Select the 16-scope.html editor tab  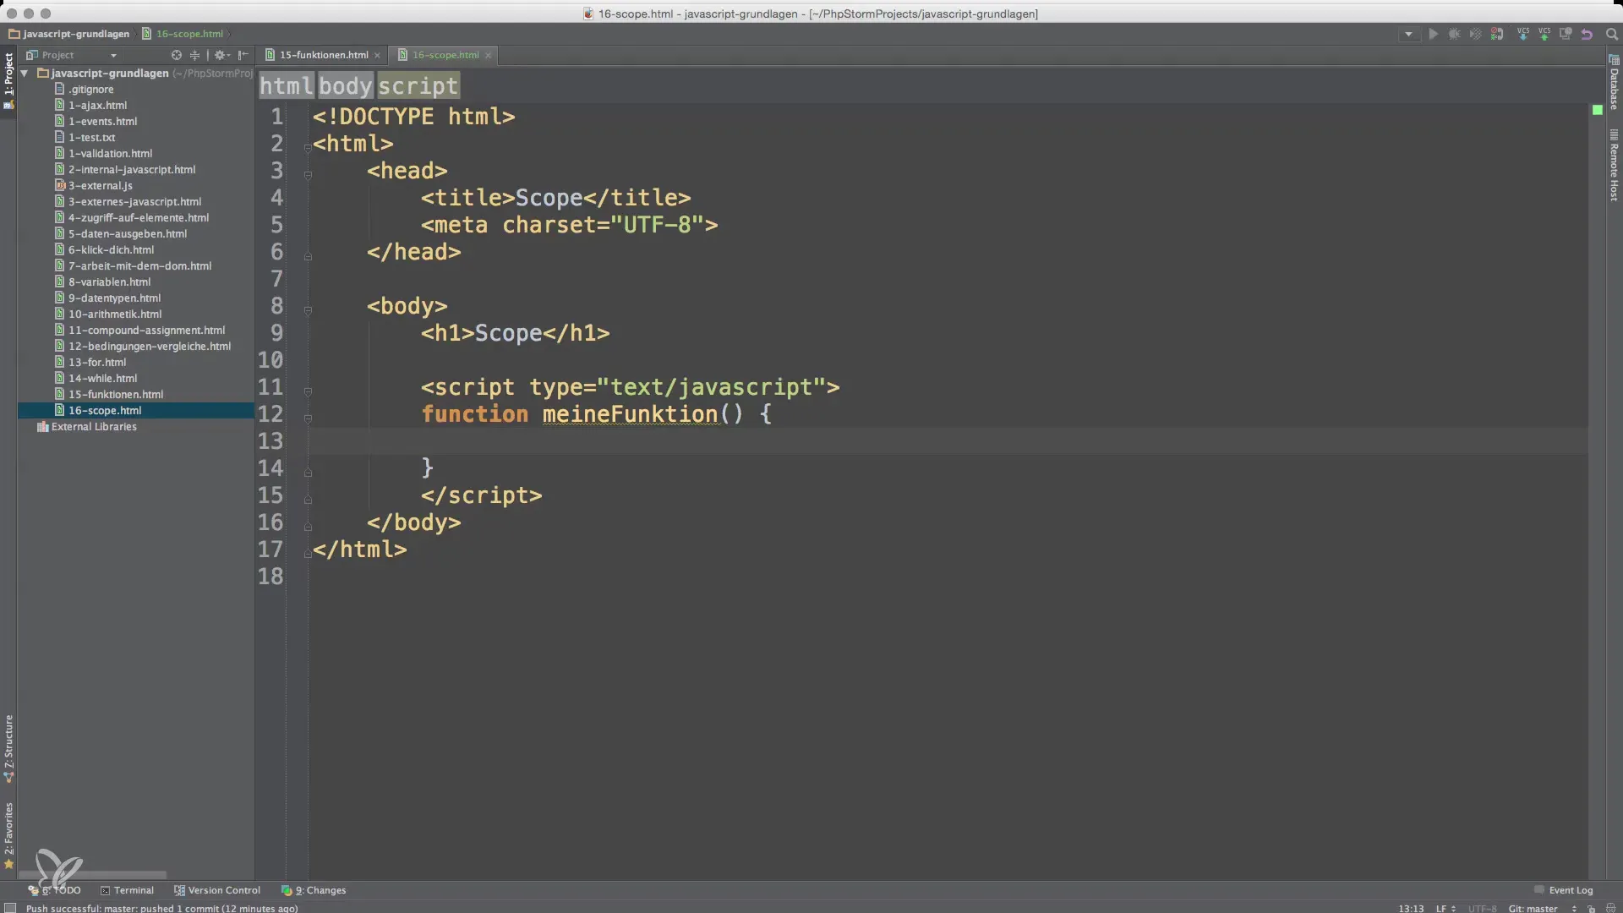[445, 55]
